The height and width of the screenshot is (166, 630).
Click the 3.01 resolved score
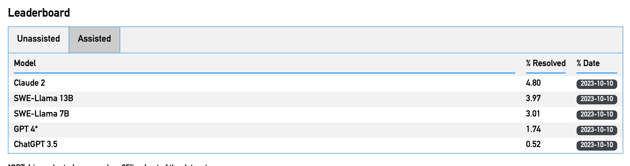[x=533, y=114]
